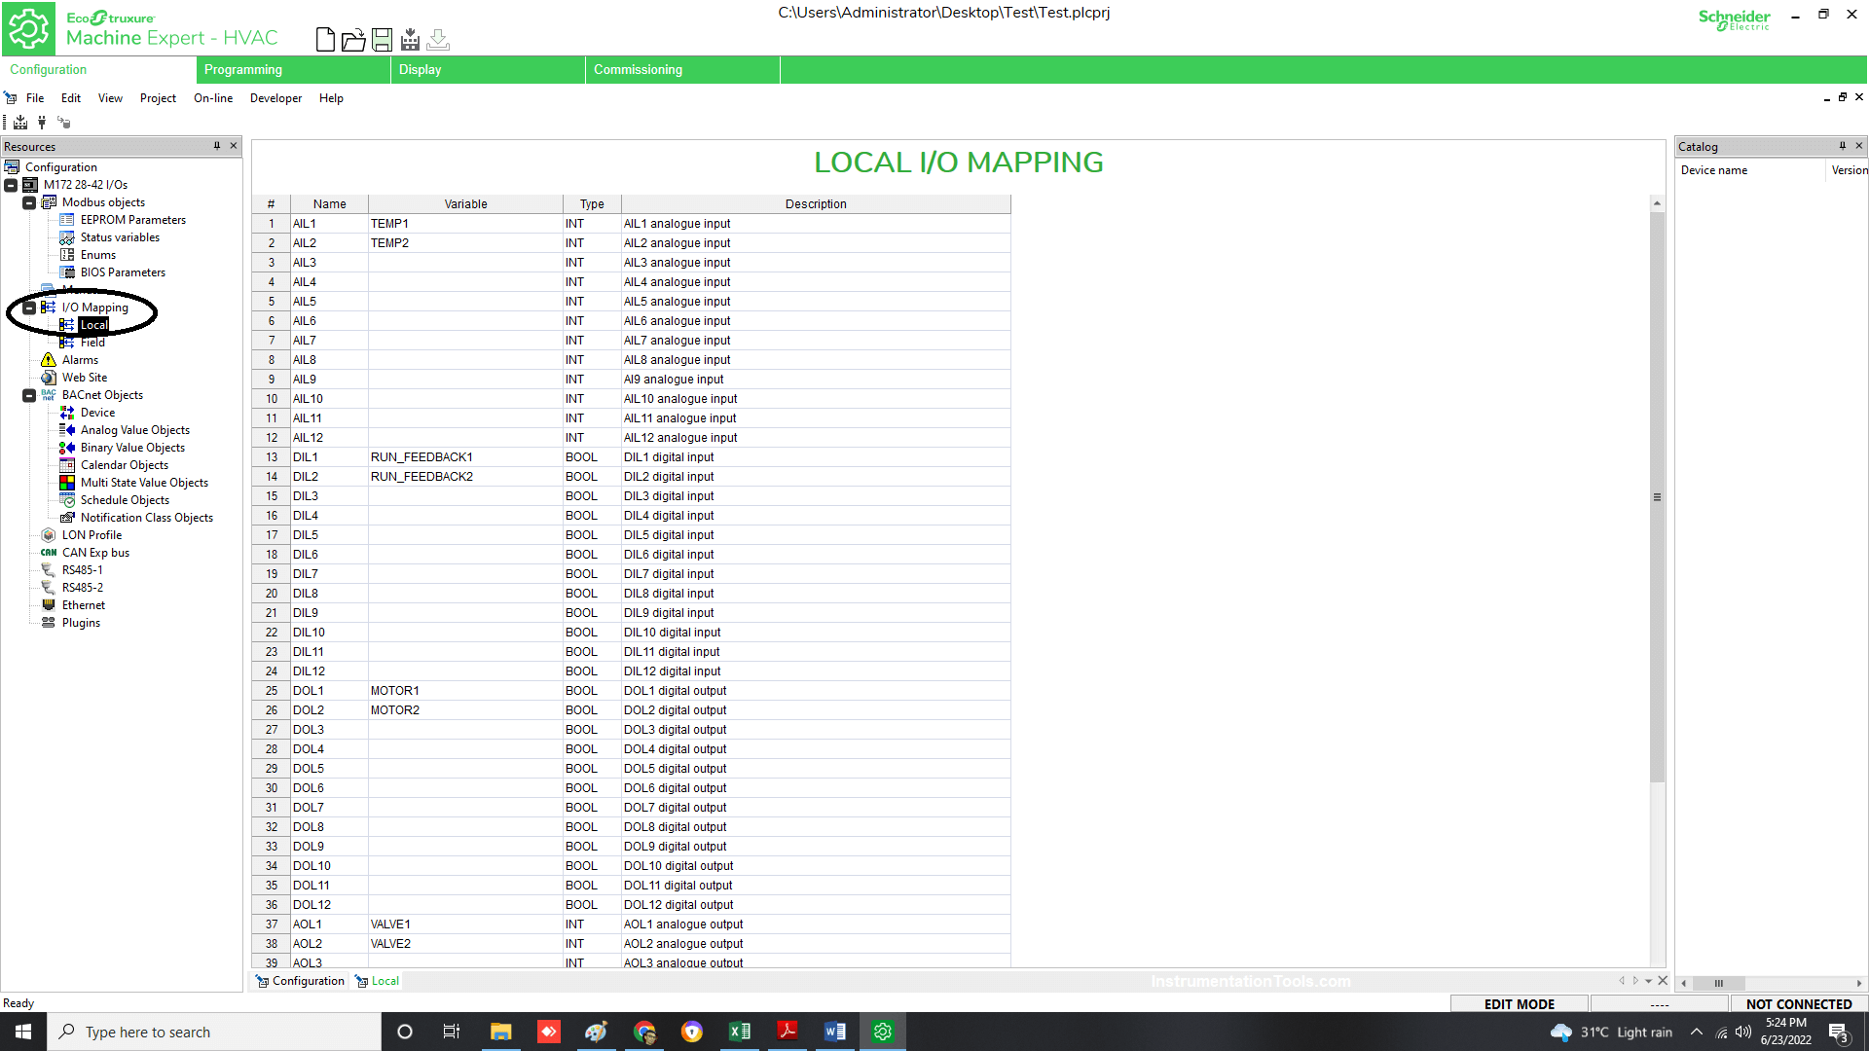Image resolution: width=1869 pixels, height=1051 pixels.
Task: Click the taskbar search box
Action: (x=214, y=1032)
